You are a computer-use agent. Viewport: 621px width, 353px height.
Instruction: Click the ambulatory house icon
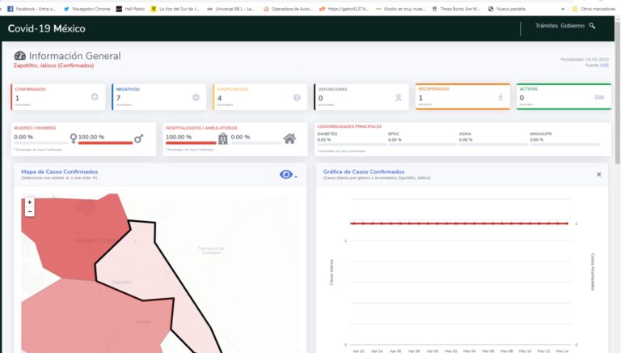(x=289, y=138)
